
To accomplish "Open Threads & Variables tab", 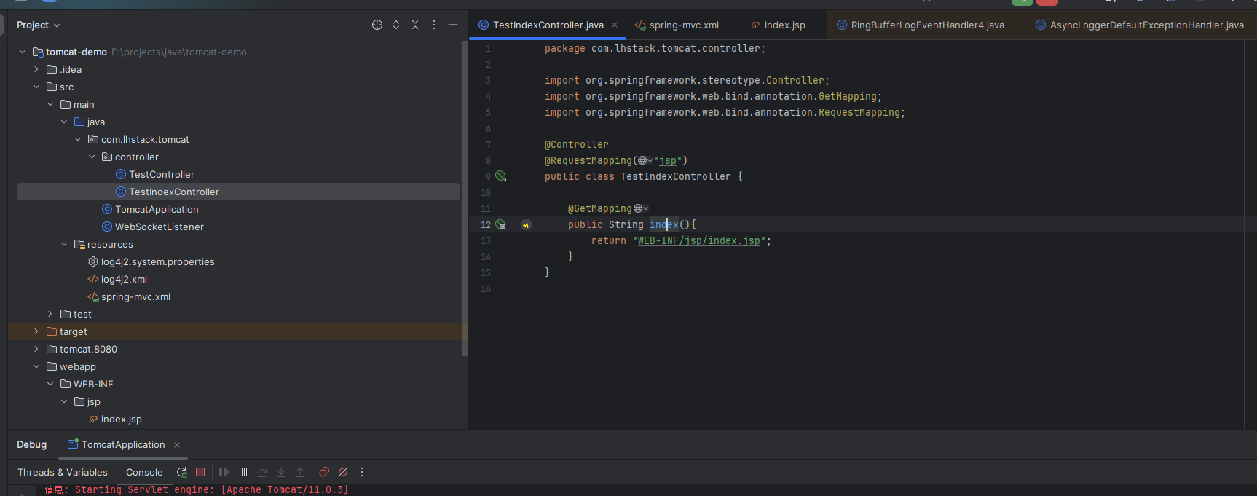I will coord(63,472).
